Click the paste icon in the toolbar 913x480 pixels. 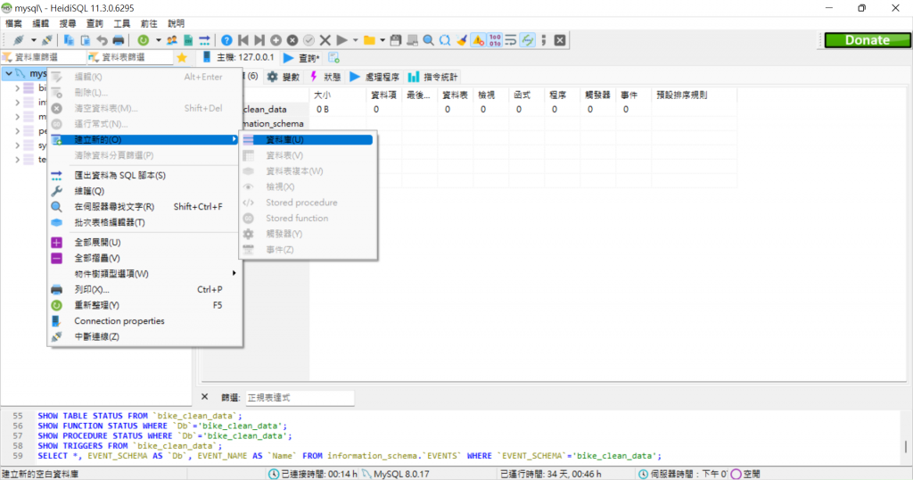pos(85,40)
